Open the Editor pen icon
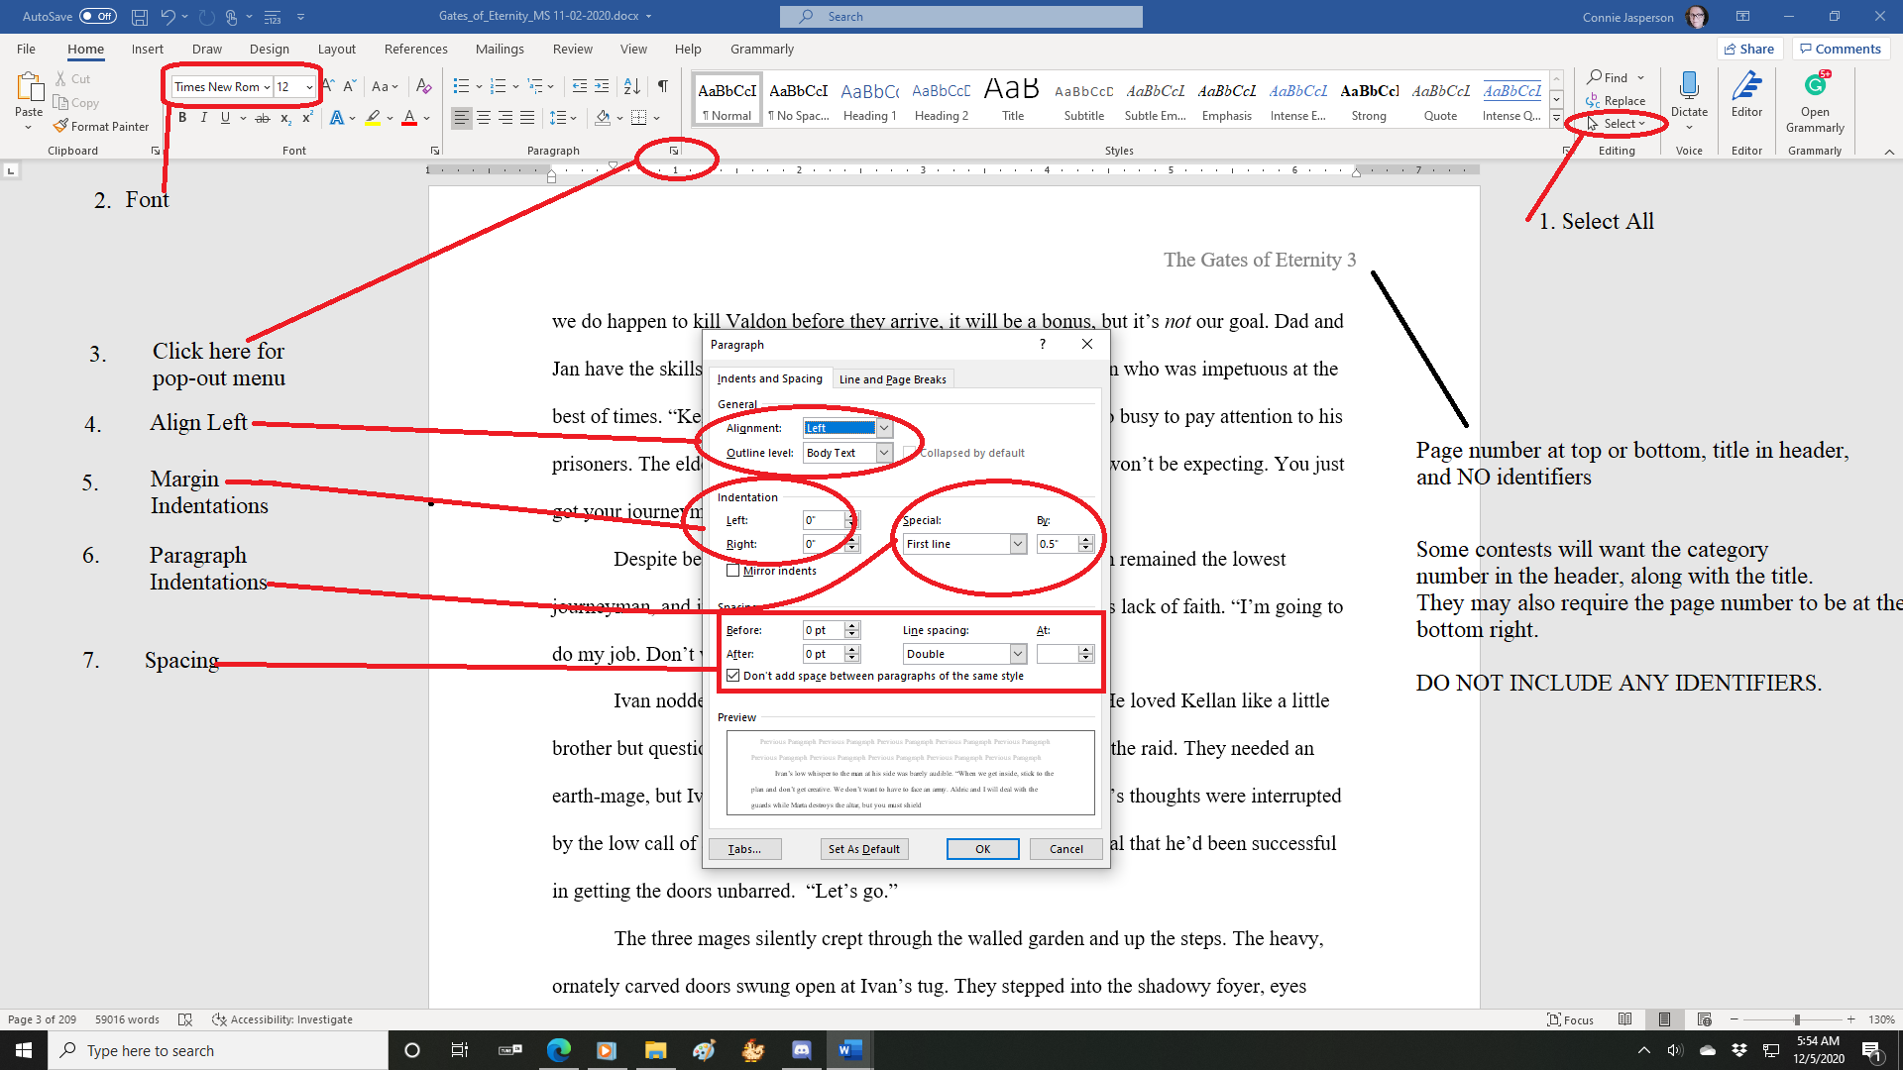Screen dimensions: 1903x1070 point(1746,87)
